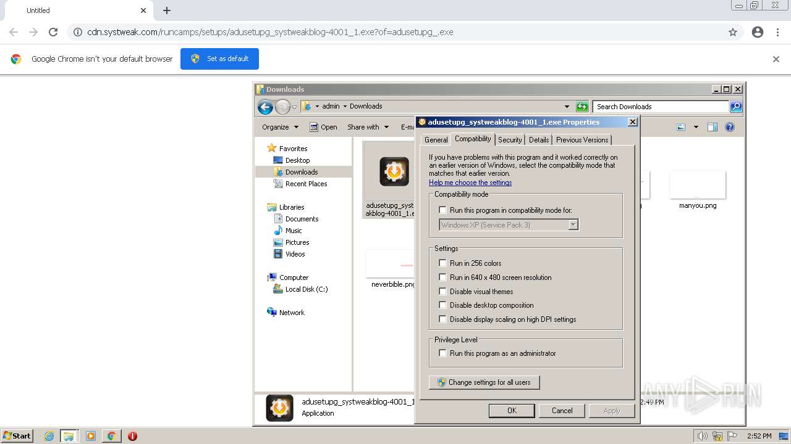Click Open in explorer toolbar
Screen dimensions: 791x444
tap(323, 127)
